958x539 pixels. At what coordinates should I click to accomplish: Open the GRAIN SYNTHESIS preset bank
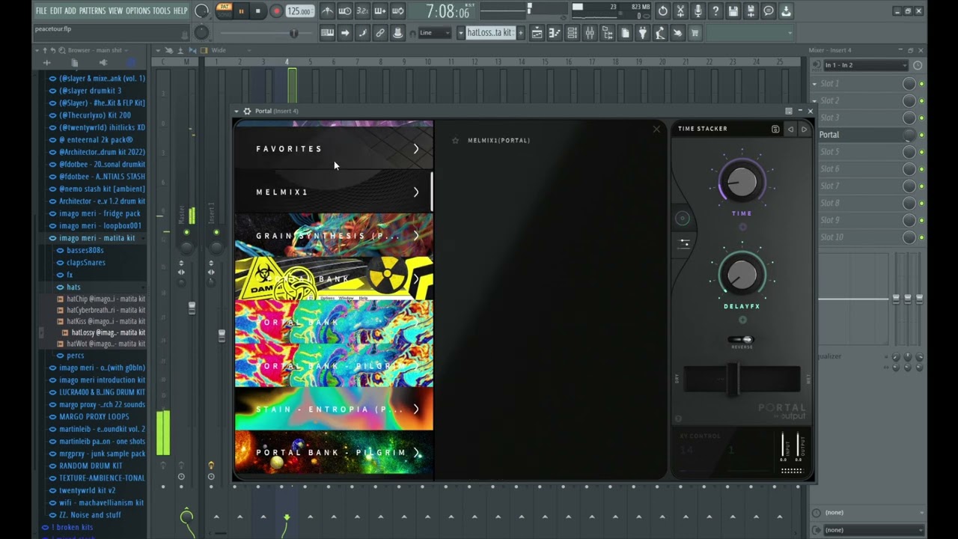pyautogui.click(x=334, y=235)
